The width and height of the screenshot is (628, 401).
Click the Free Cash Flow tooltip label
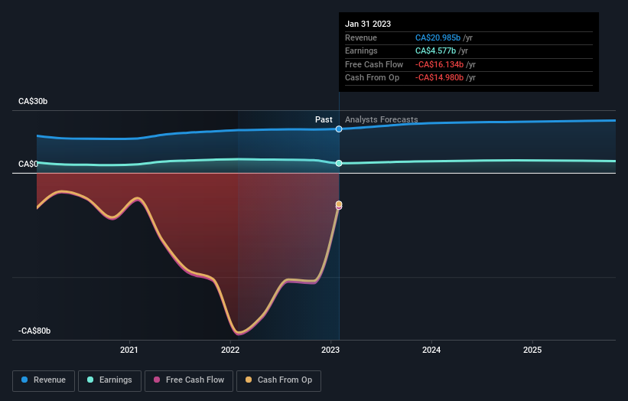pos(374,64)
